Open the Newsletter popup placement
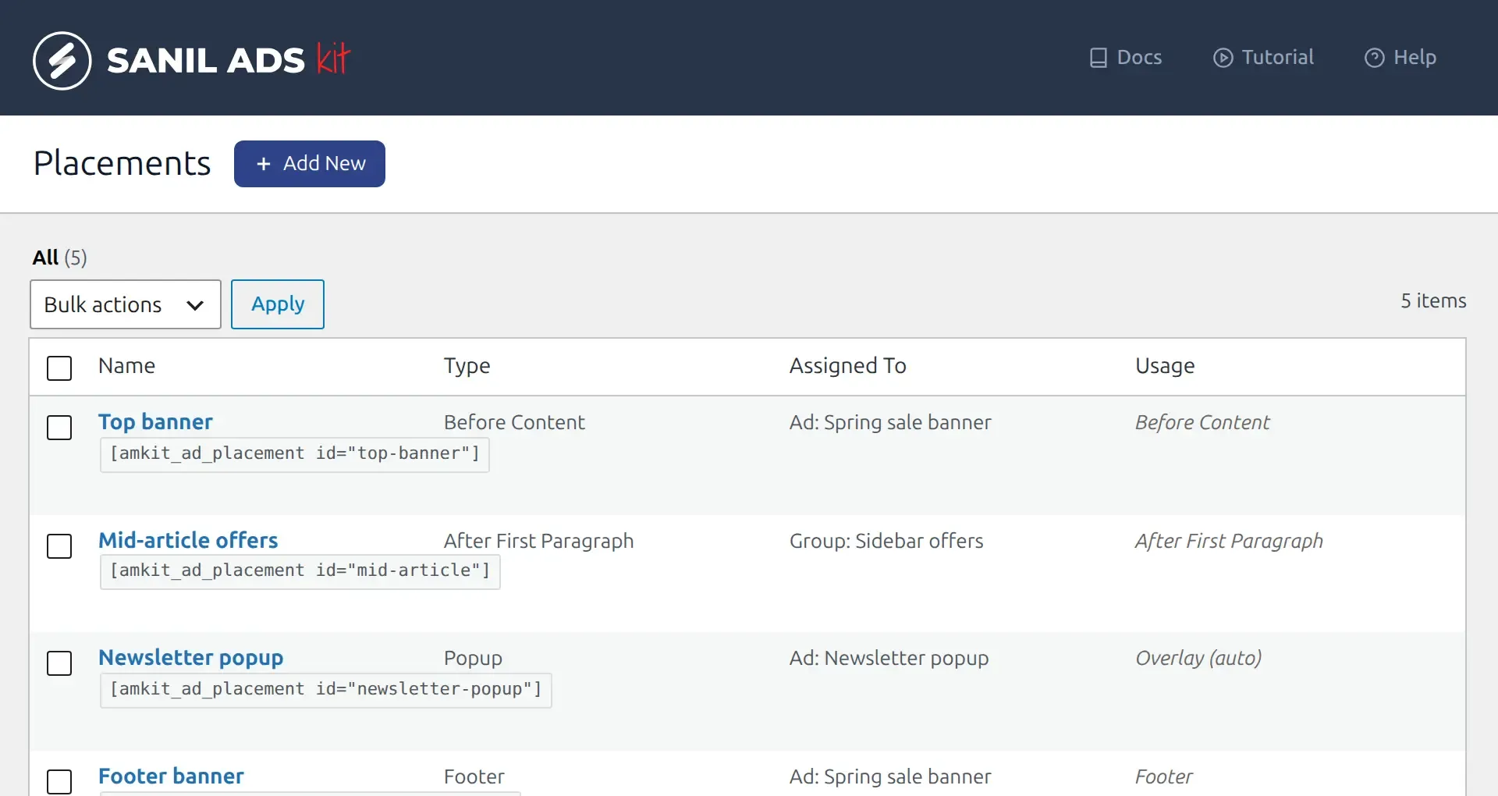The image size is (1498, 796). tap(191, 658)
